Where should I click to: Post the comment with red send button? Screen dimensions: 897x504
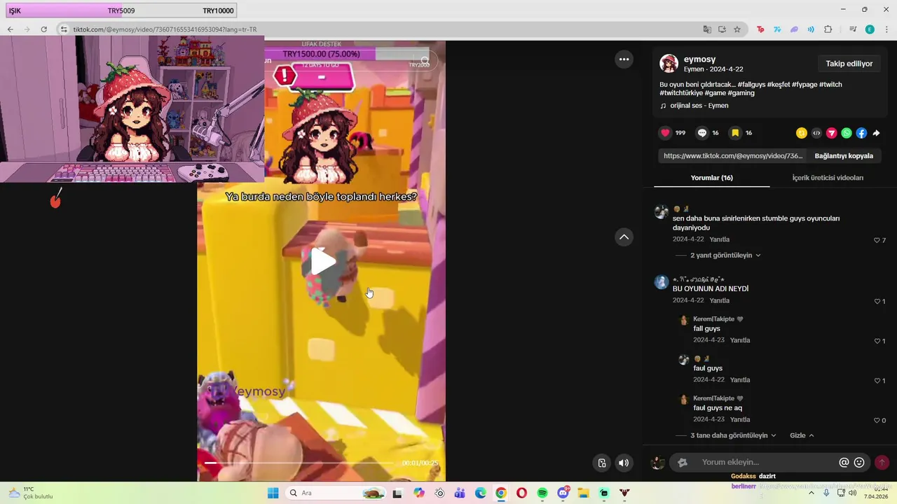click(882, 463)
